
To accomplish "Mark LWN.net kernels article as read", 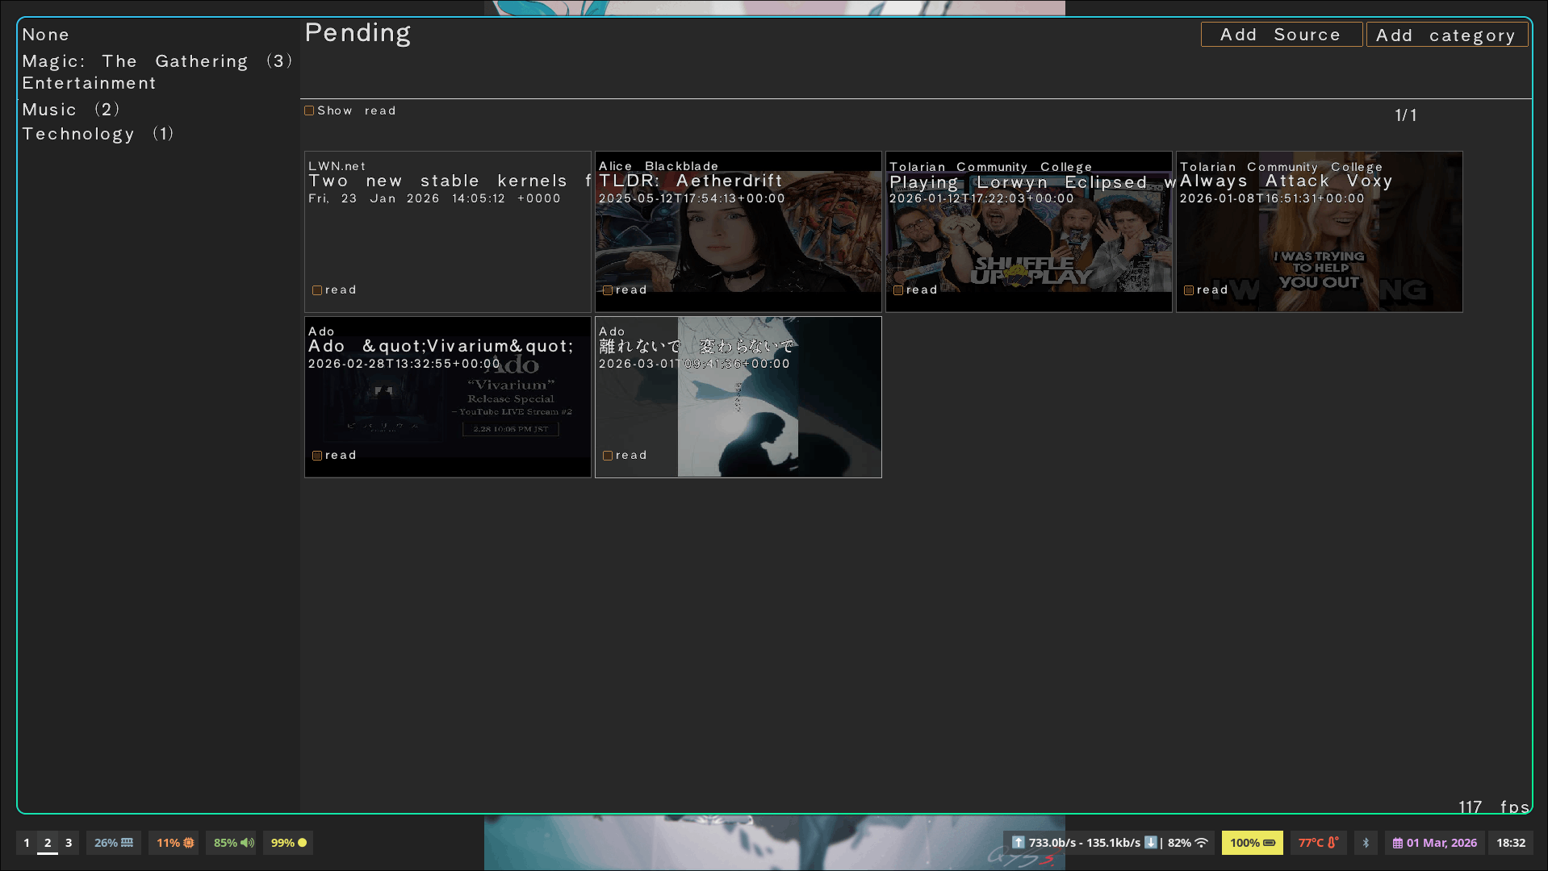I will tap(317, 290).
